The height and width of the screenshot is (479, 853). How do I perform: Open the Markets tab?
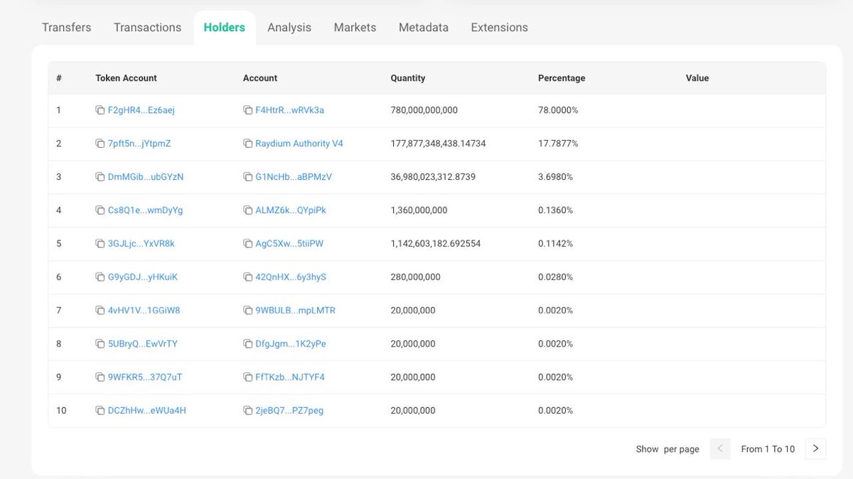[355, 27]
